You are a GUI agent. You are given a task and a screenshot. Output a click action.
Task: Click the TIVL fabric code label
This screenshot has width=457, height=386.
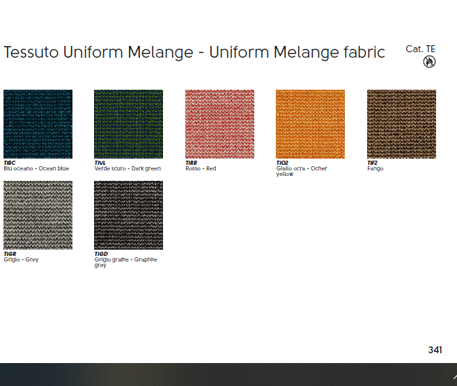pyautogui.click(x=100, y=163)
